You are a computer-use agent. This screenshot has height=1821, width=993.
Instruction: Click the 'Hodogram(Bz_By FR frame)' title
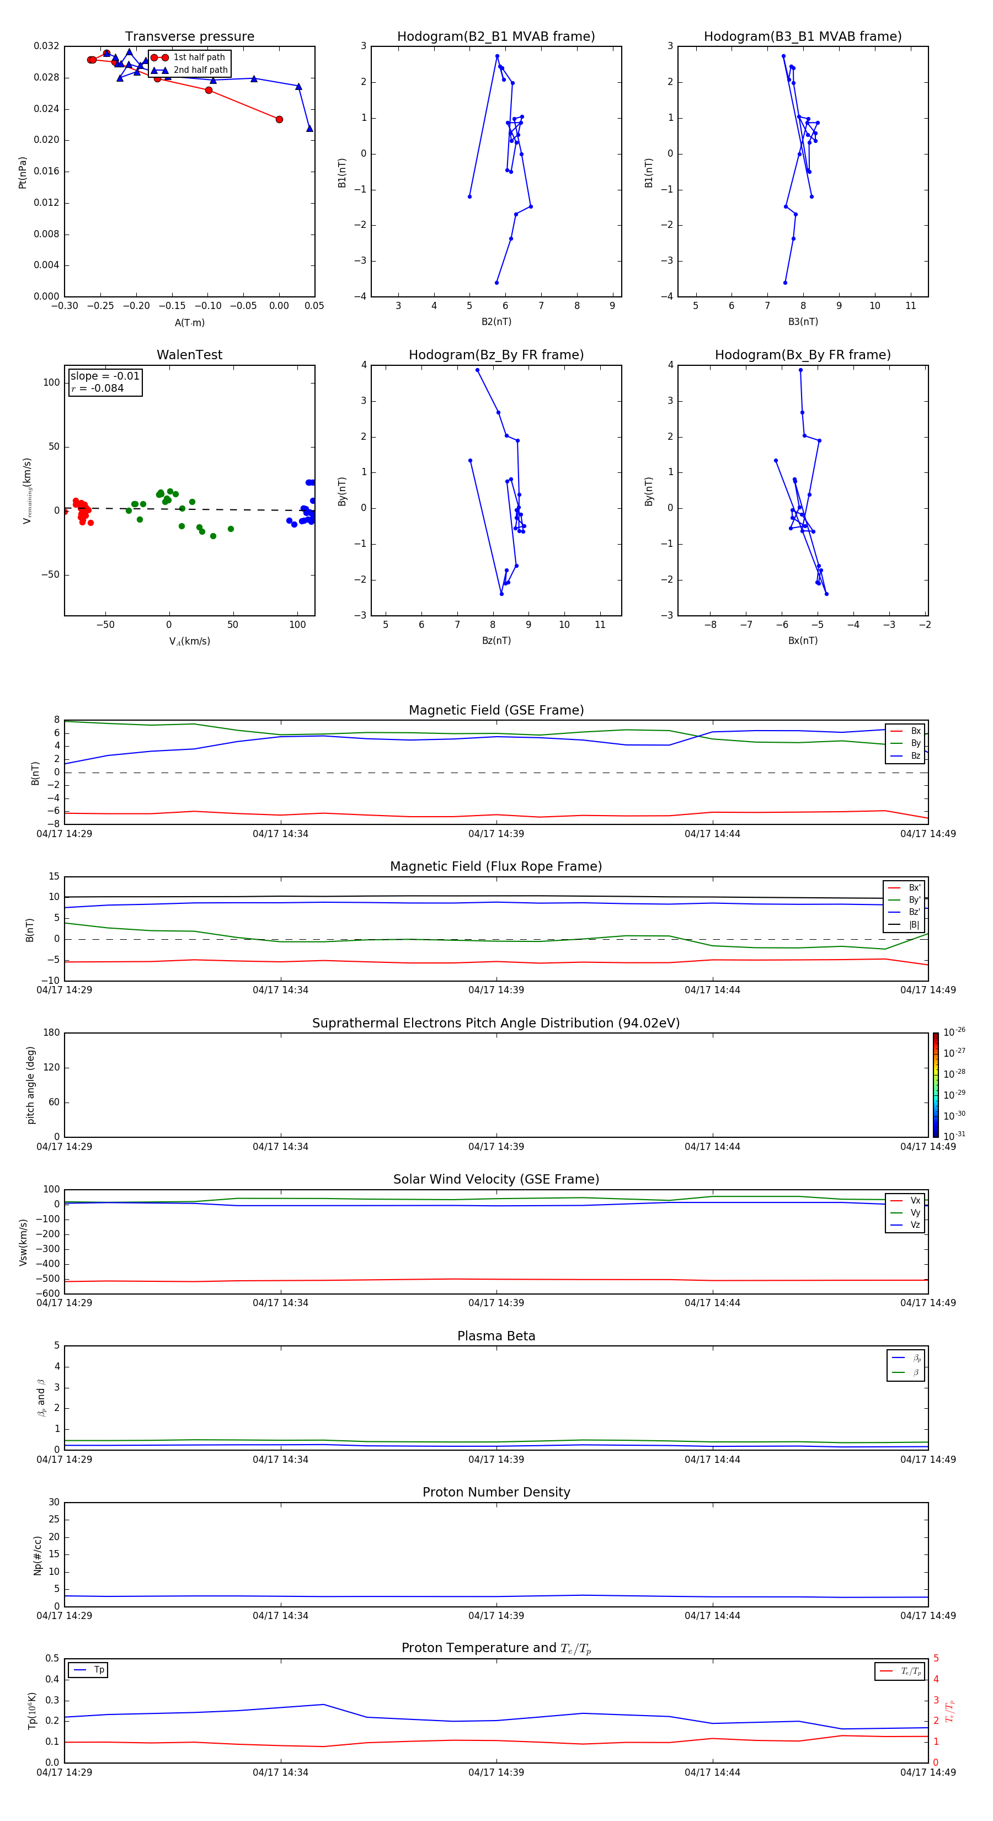click(x=496, y=355)
